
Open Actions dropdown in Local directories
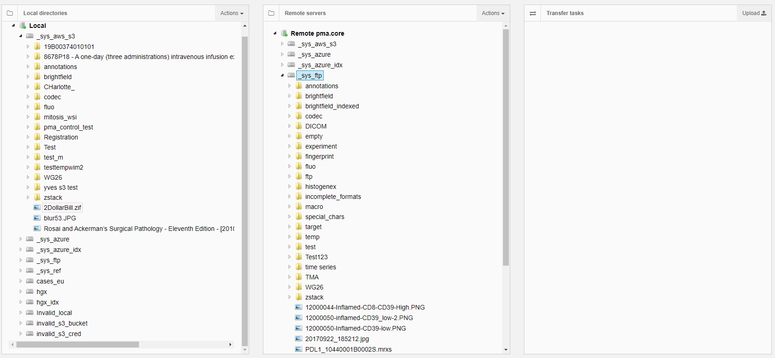click(x=232, y=13)
